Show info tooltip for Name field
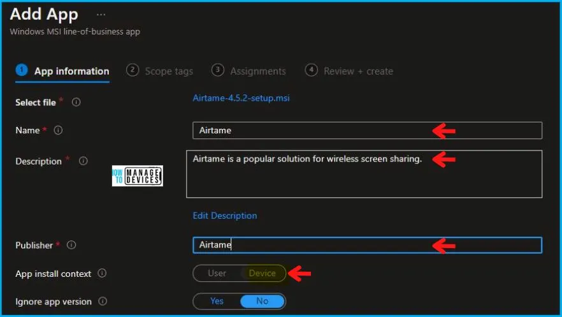Image resolution: width=562 pixels, height=317 pixels. coord(58,130)
